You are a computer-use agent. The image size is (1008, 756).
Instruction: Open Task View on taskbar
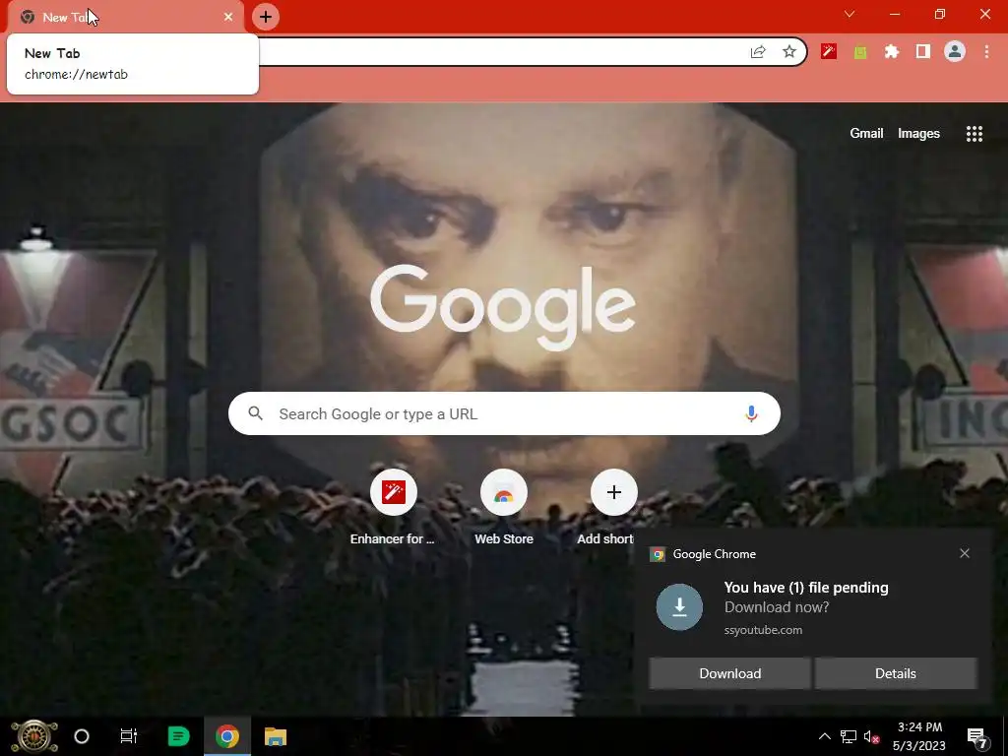pyautogui.click(x=129, y=736)
